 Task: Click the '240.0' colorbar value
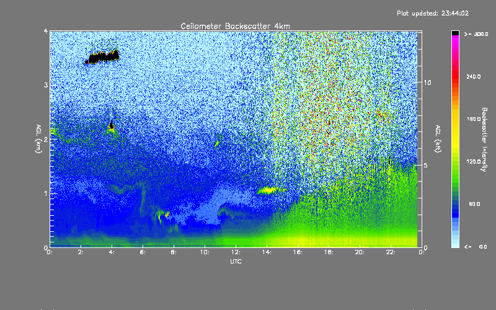click(474, 77)
